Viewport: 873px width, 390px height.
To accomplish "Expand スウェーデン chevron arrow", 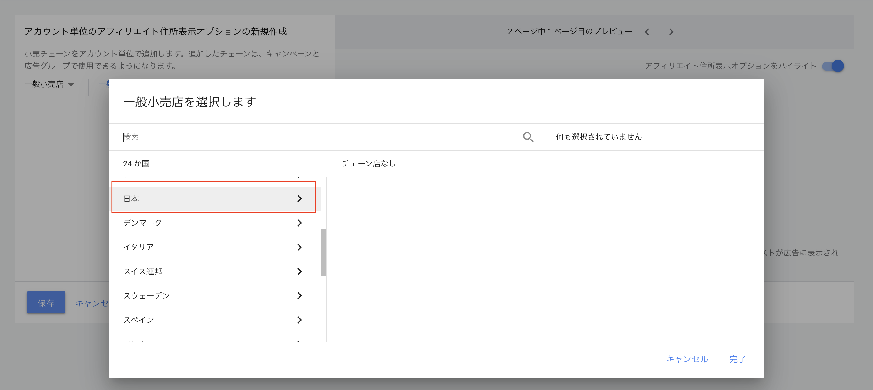I will pos(299,296).
